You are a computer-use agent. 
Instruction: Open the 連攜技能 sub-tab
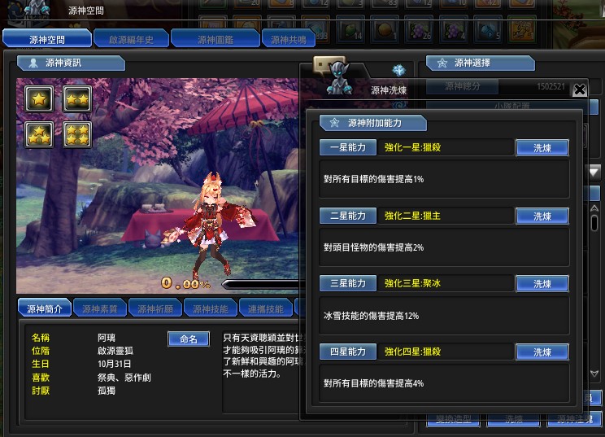click(x=265, y=308)
